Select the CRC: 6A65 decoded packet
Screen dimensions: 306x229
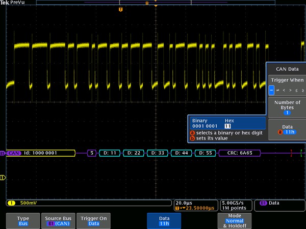[239, 153]
